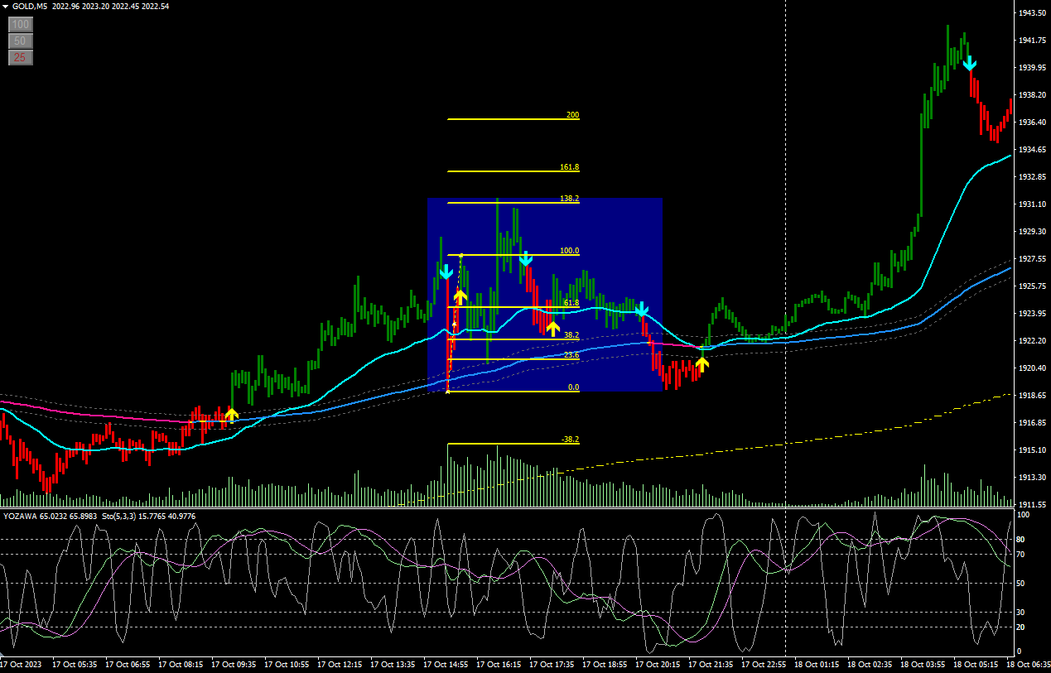This screenshot has height=673, width=1051.
Task: Click yellow buy arrow above the 17 Oct 09:35 label
Action: [x=232, y=414]
